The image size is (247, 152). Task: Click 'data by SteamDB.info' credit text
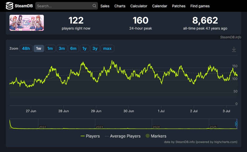pyautogui.click(x=179, y=142)
